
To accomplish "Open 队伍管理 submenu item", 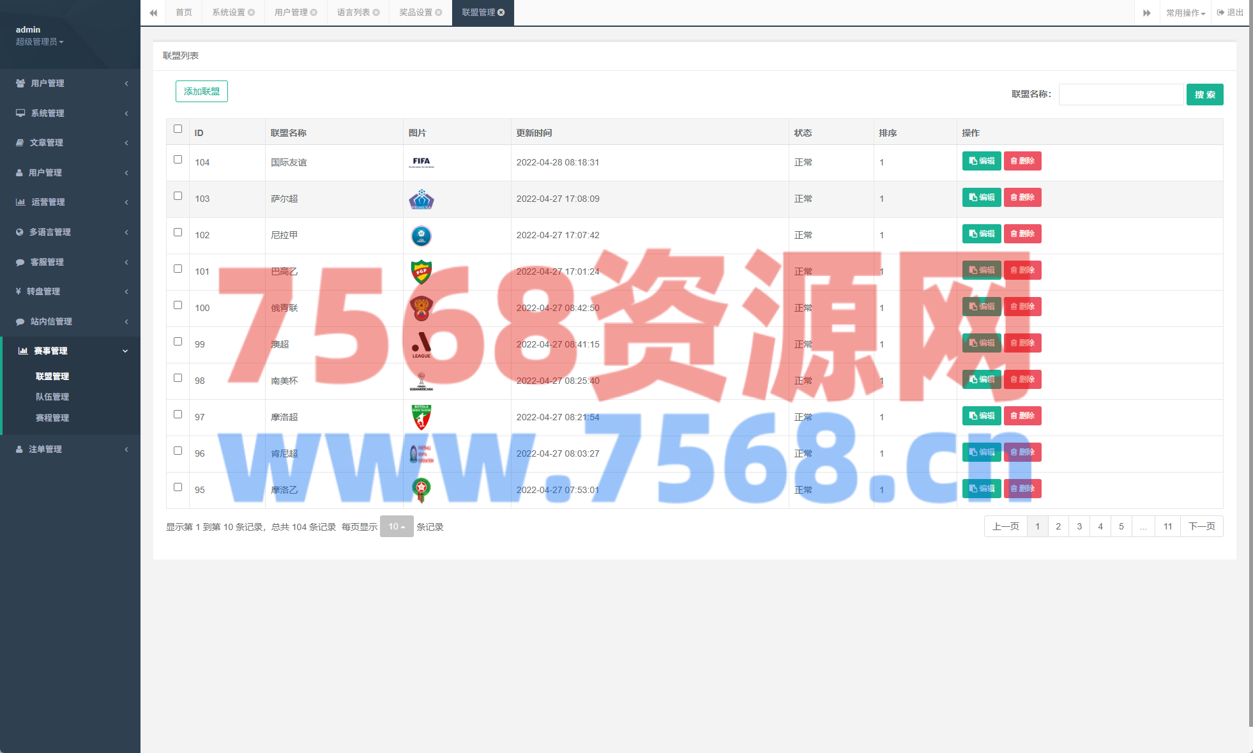I will pos(52,397).
